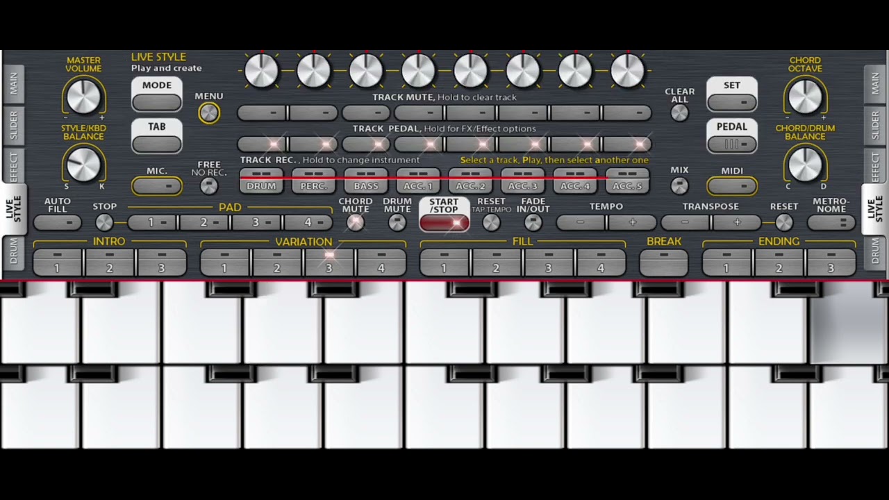Viewport: 889px width, 500px height.
Task: Select the ACC. 5 track record button
Action: tap(627, 181)
